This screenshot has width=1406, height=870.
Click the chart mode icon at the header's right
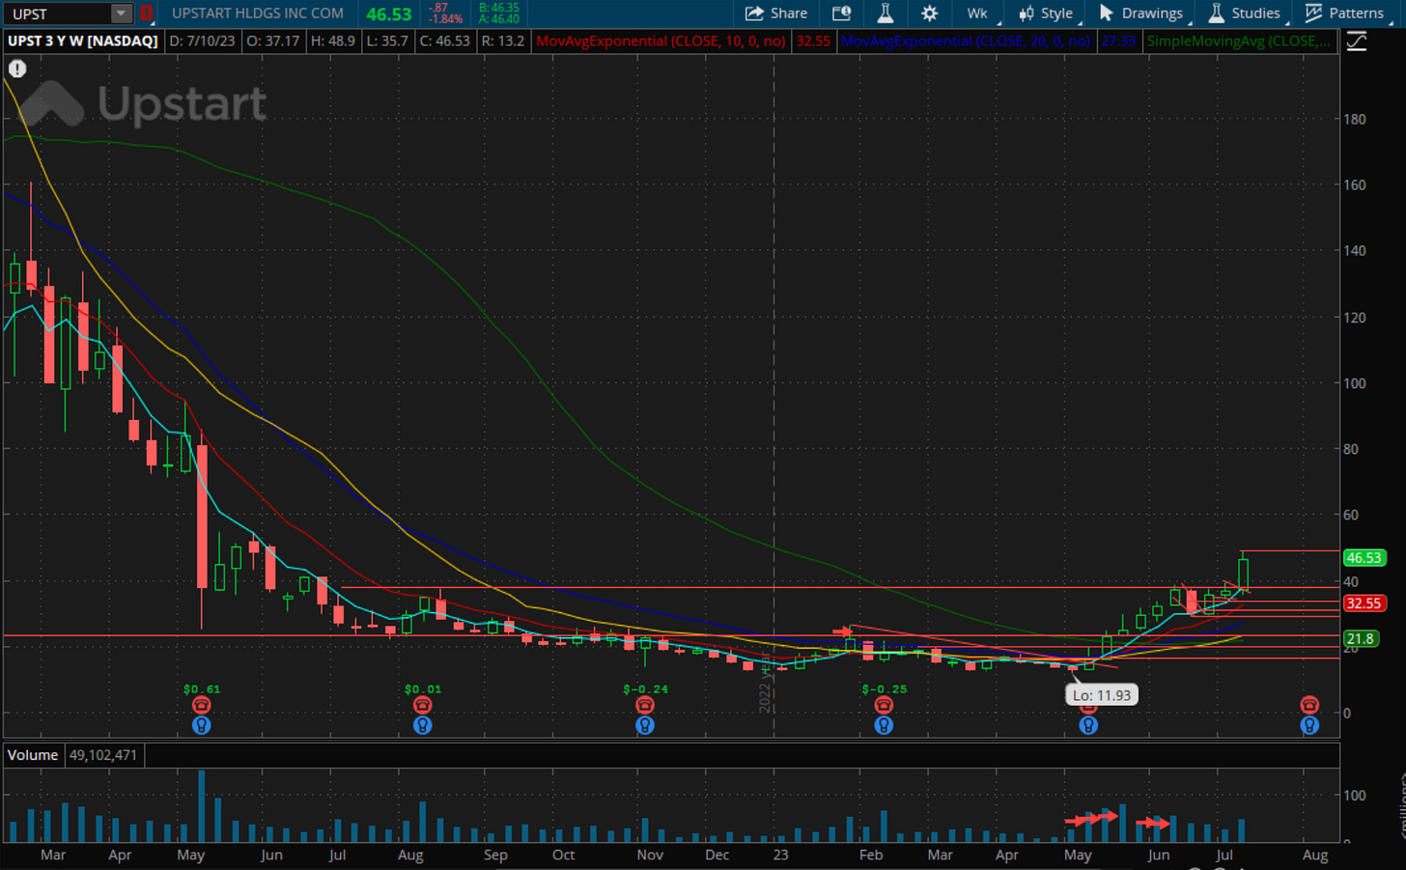(1357, 42)
